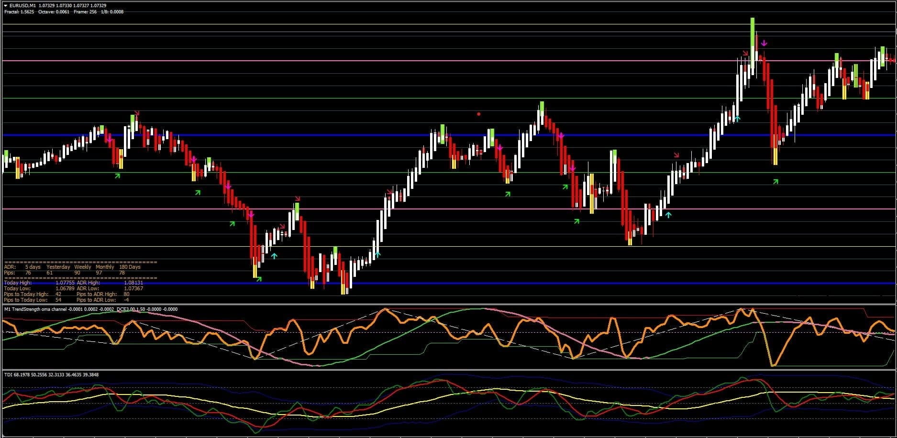The height and width of the screenshot is (438, 897).
Task: Select the lower thick blue horizontal line
Action: point(478,284)
